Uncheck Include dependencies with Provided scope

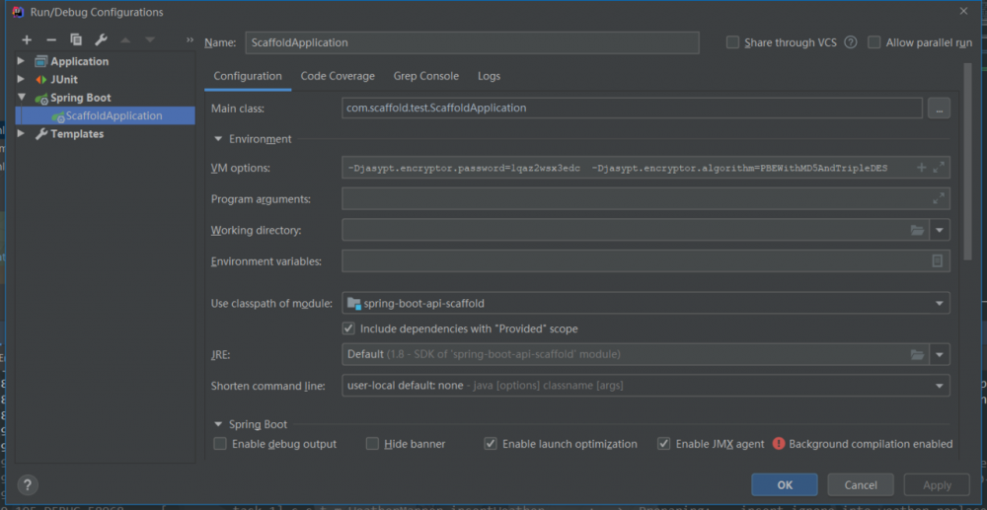coord(348,328)
